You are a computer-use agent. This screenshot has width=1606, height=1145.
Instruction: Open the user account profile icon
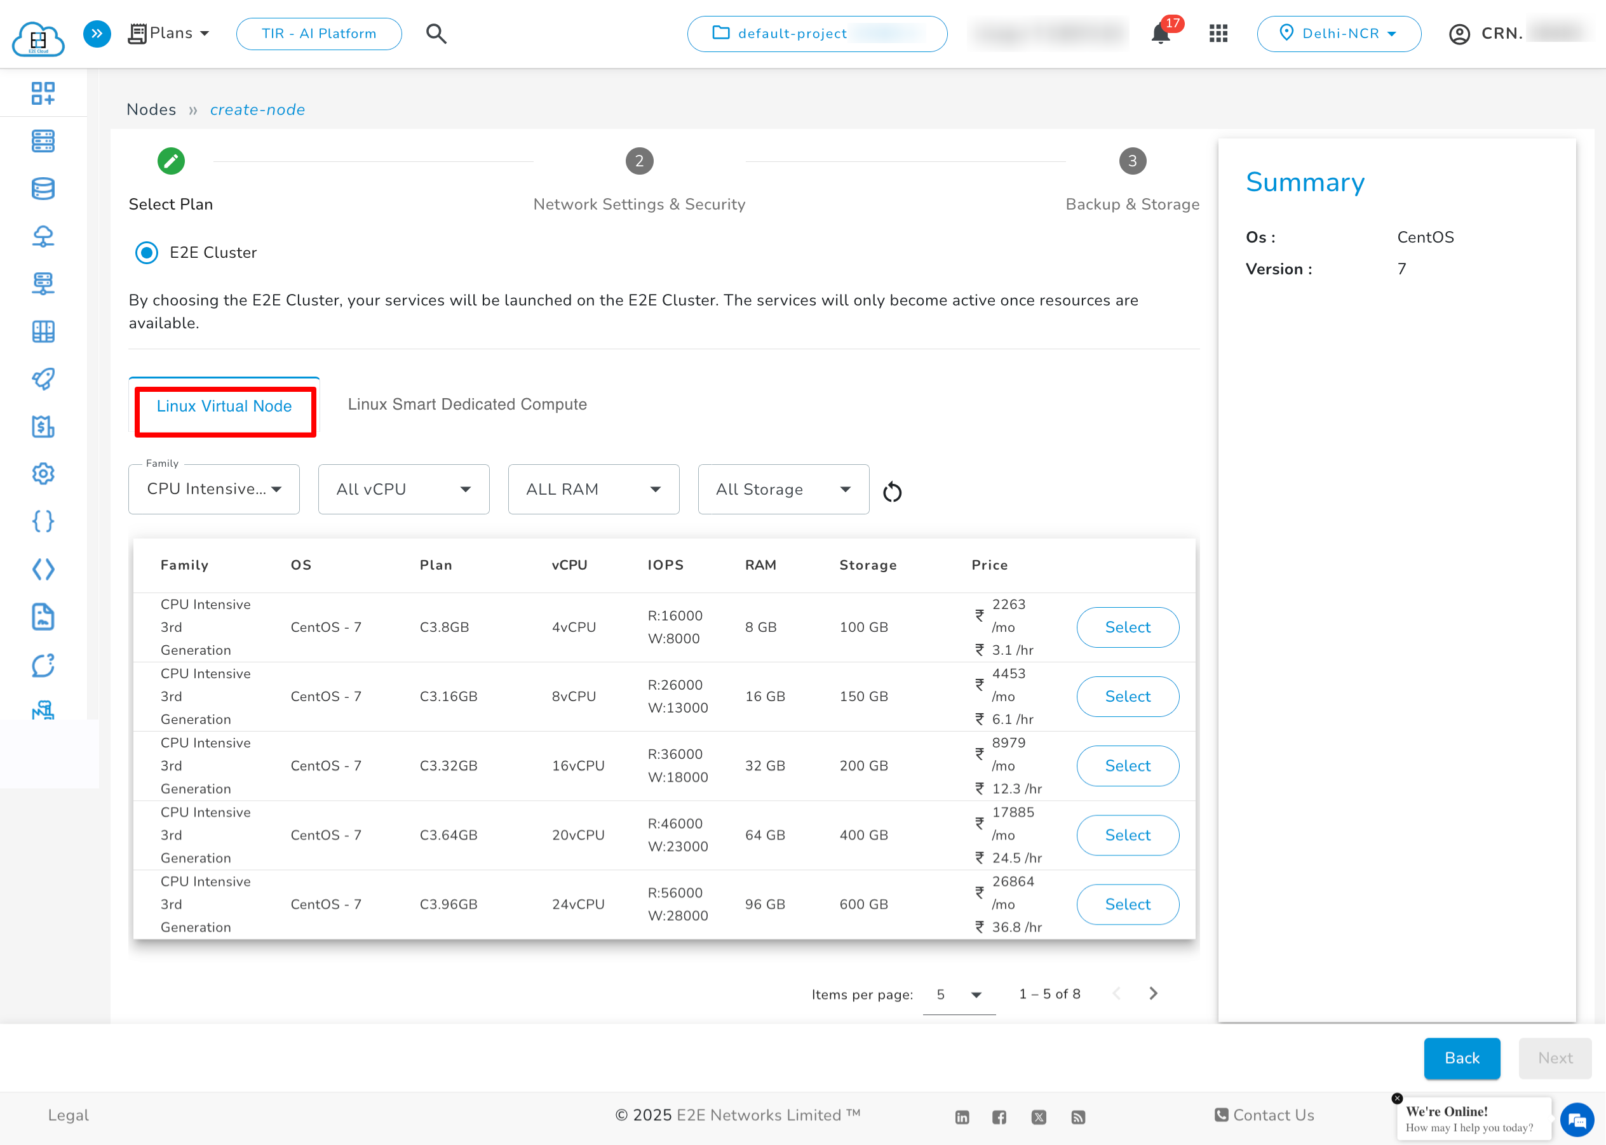pyautogui.click(x=1459, y=33)
